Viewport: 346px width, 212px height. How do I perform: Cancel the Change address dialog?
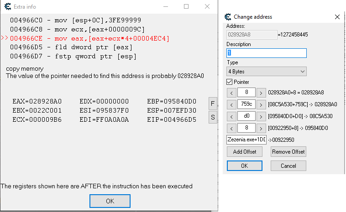click(288, 165)
